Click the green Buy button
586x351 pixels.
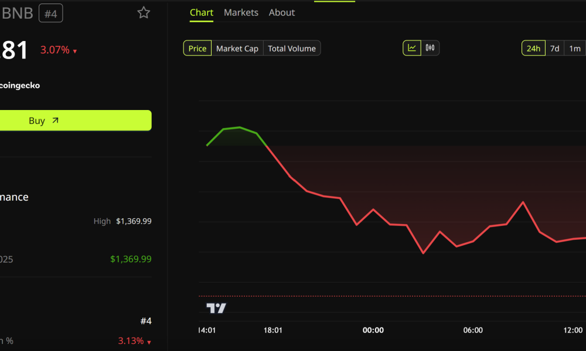[76, 120]
